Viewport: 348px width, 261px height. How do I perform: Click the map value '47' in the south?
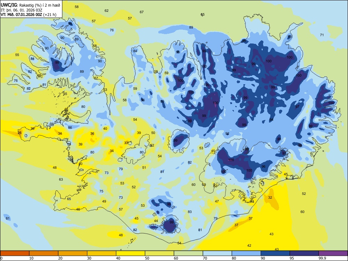217,201
